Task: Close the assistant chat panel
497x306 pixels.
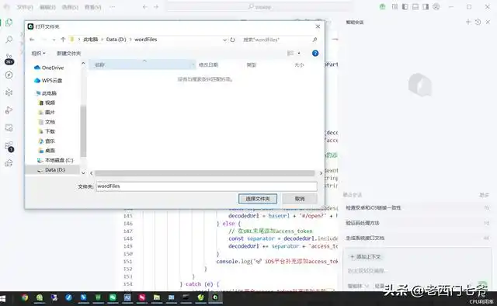Action: click(x=488, y=22)
